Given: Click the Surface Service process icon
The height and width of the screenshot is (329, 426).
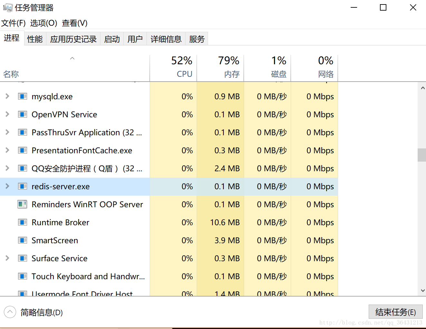Looking at the screenshot, I should (x=22, y=258).
